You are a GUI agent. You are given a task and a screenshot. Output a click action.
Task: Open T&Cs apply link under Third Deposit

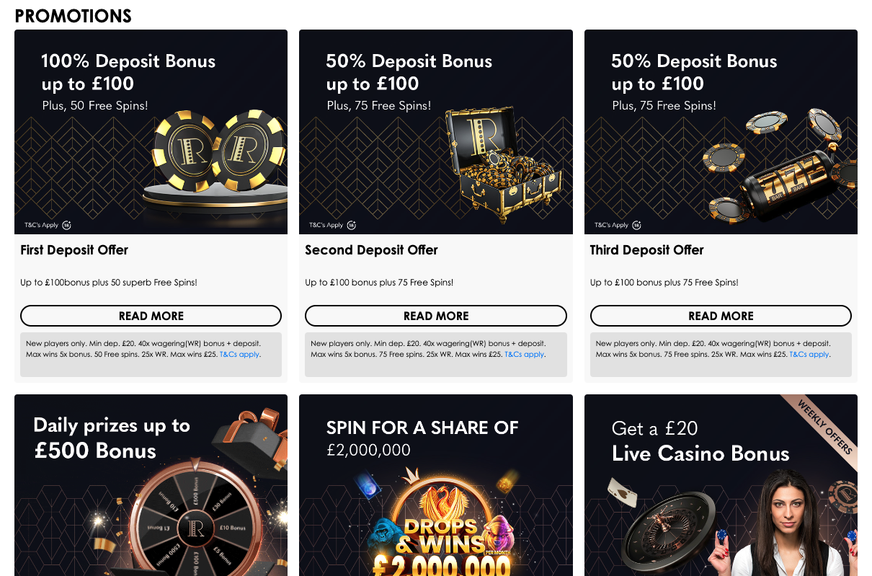[x=809, y=355]
